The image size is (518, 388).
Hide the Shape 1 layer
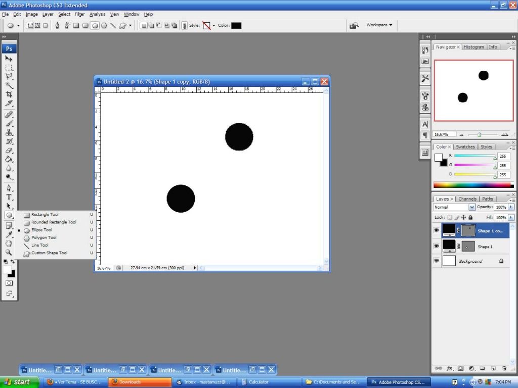437,246
